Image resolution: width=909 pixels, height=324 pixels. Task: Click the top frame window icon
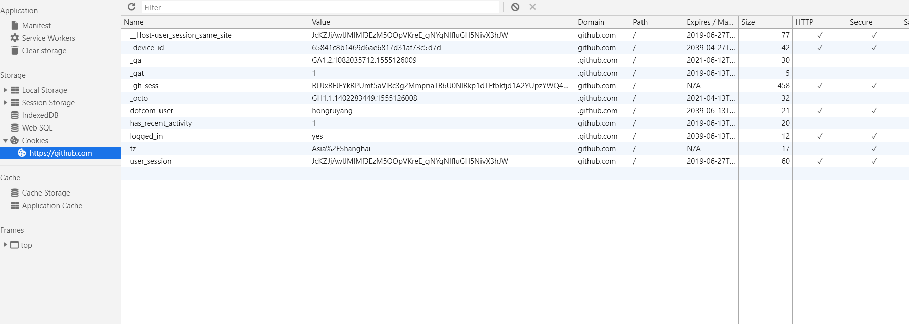point(15,245)
